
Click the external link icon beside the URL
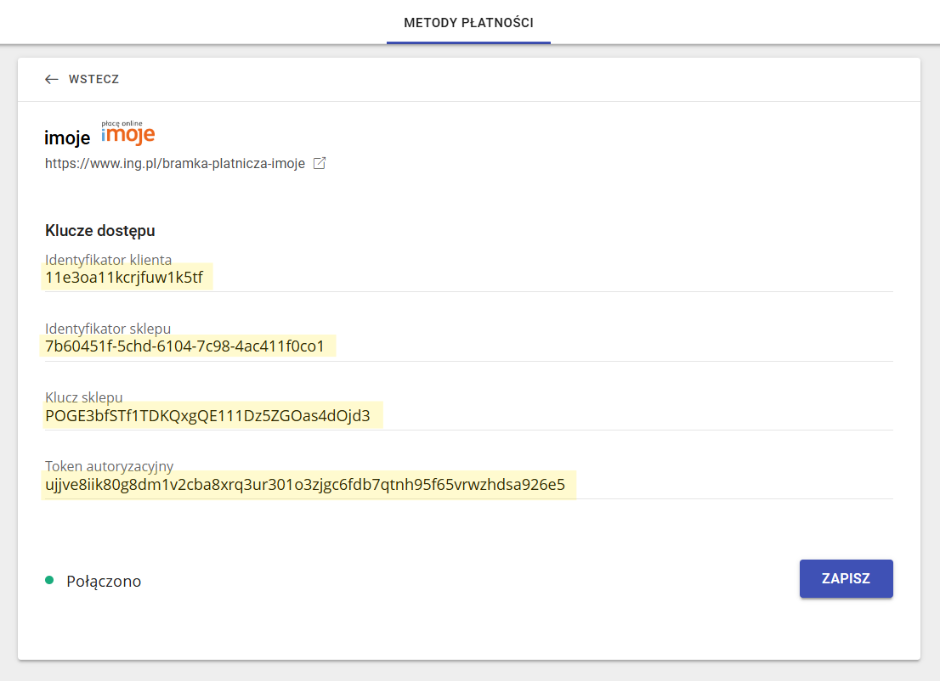point(320,163)
